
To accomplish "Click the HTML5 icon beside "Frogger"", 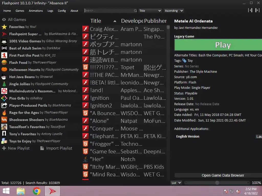I will (85, 144).
